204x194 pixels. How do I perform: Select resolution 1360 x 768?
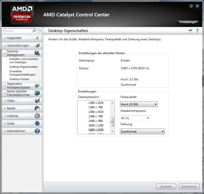tap(96, 107)
